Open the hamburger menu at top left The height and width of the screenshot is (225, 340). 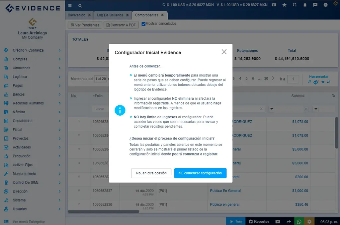pos(70,6)
